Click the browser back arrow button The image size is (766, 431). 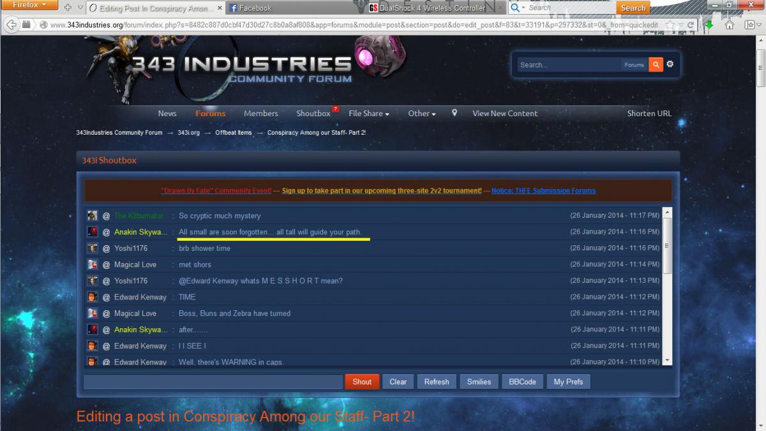coord(11,25)
